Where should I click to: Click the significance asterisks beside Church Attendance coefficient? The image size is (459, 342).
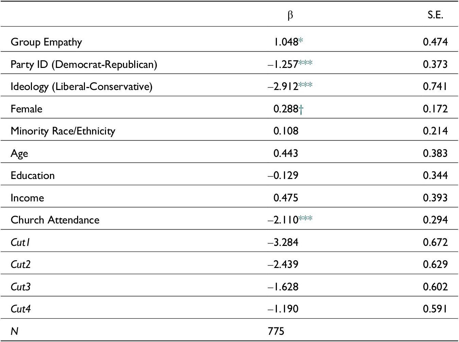click(x=305, y=219)
